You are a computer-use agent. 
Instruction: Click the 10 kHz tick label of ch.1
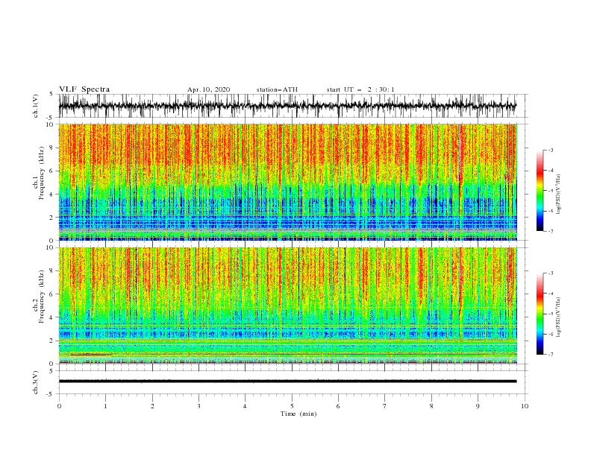tap(50, 124)
